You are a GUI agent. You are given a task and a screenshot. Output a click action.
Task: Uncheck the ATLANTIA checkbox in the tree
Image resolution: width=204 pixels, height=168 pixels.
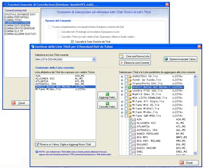coord(130,127)
